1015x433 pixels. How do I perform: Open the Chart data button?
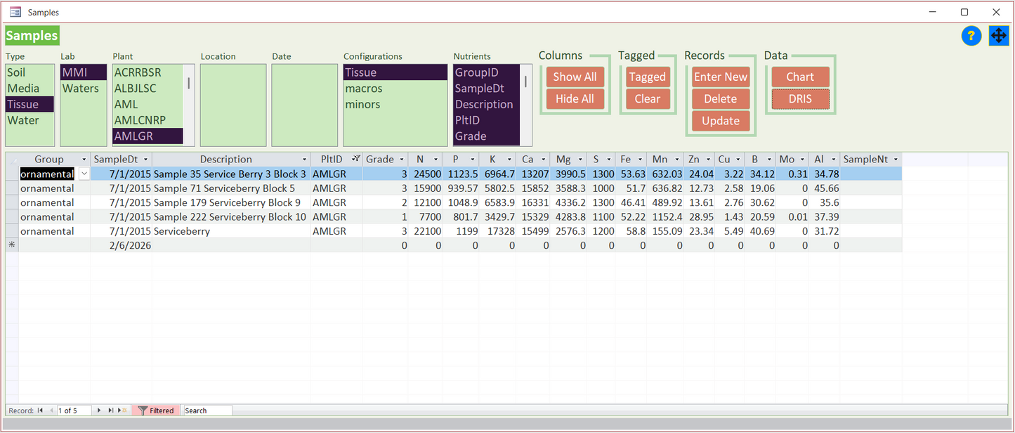pyautogui.click(x=800, y=77)
